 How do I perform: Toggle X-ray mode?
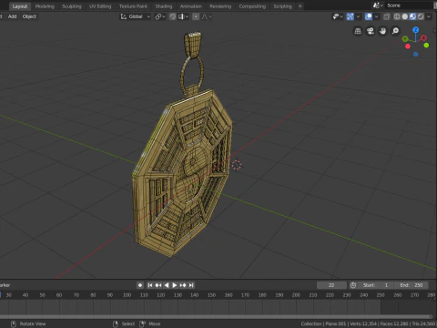tap(386, 16)
